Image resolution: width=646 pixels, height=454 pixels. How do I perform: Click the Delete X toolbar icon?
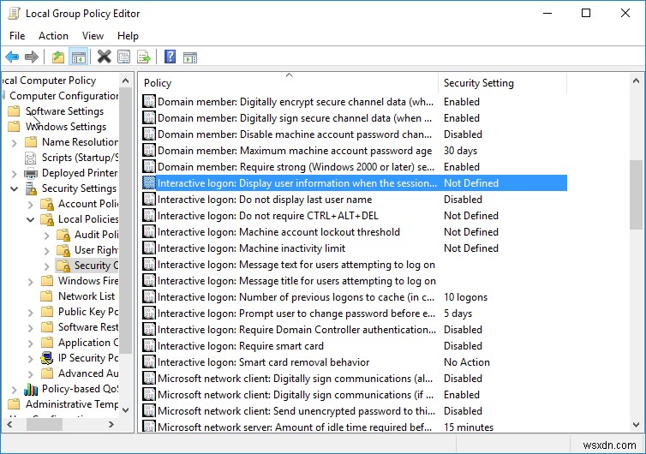tap(105, 57)
